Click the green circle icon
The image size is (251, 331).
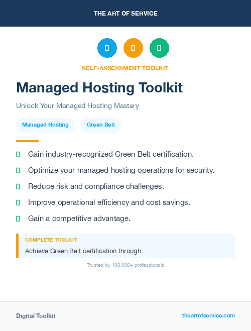(x=159, y=48)
